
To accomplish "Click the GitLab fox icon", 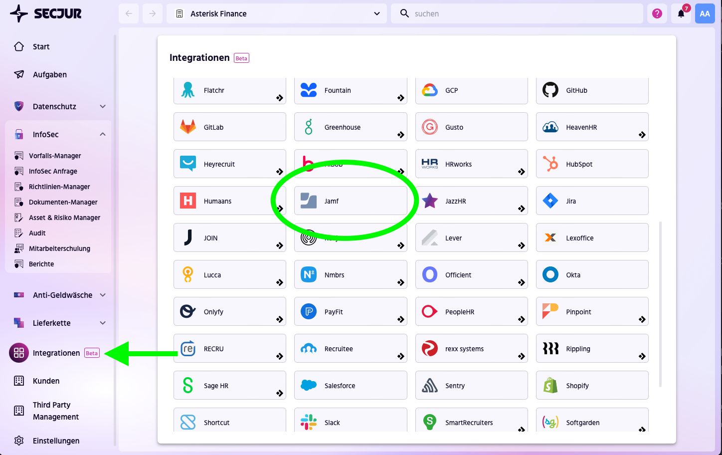I will 188,127.
